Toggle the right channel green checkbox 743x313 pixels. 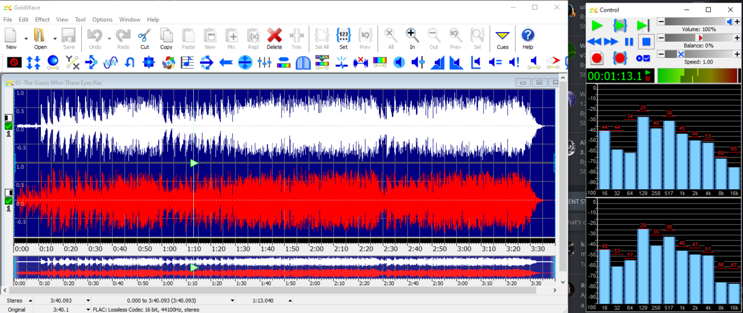tap(9, 201)
